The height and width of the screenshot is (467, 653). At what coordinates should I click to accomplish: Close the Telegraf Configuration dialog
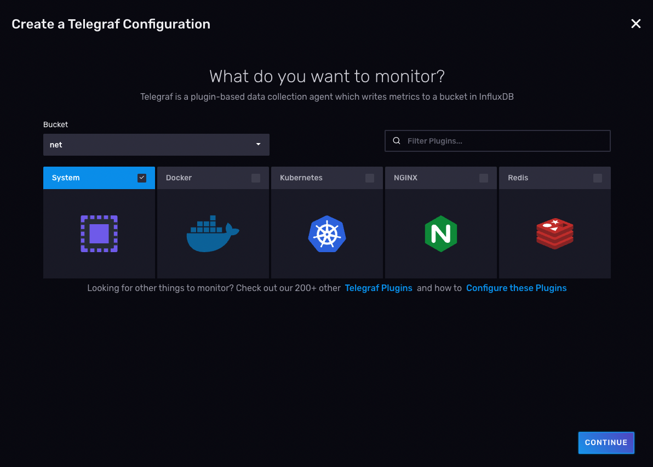[635, 24]
